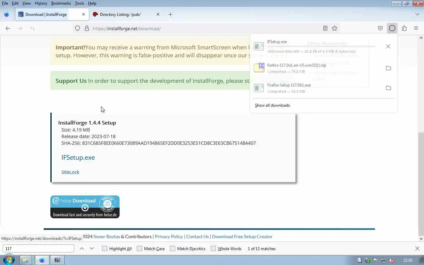This screenshot has width=424, height=265.
Task: Open the File menu
Action: tap(5, 3)
